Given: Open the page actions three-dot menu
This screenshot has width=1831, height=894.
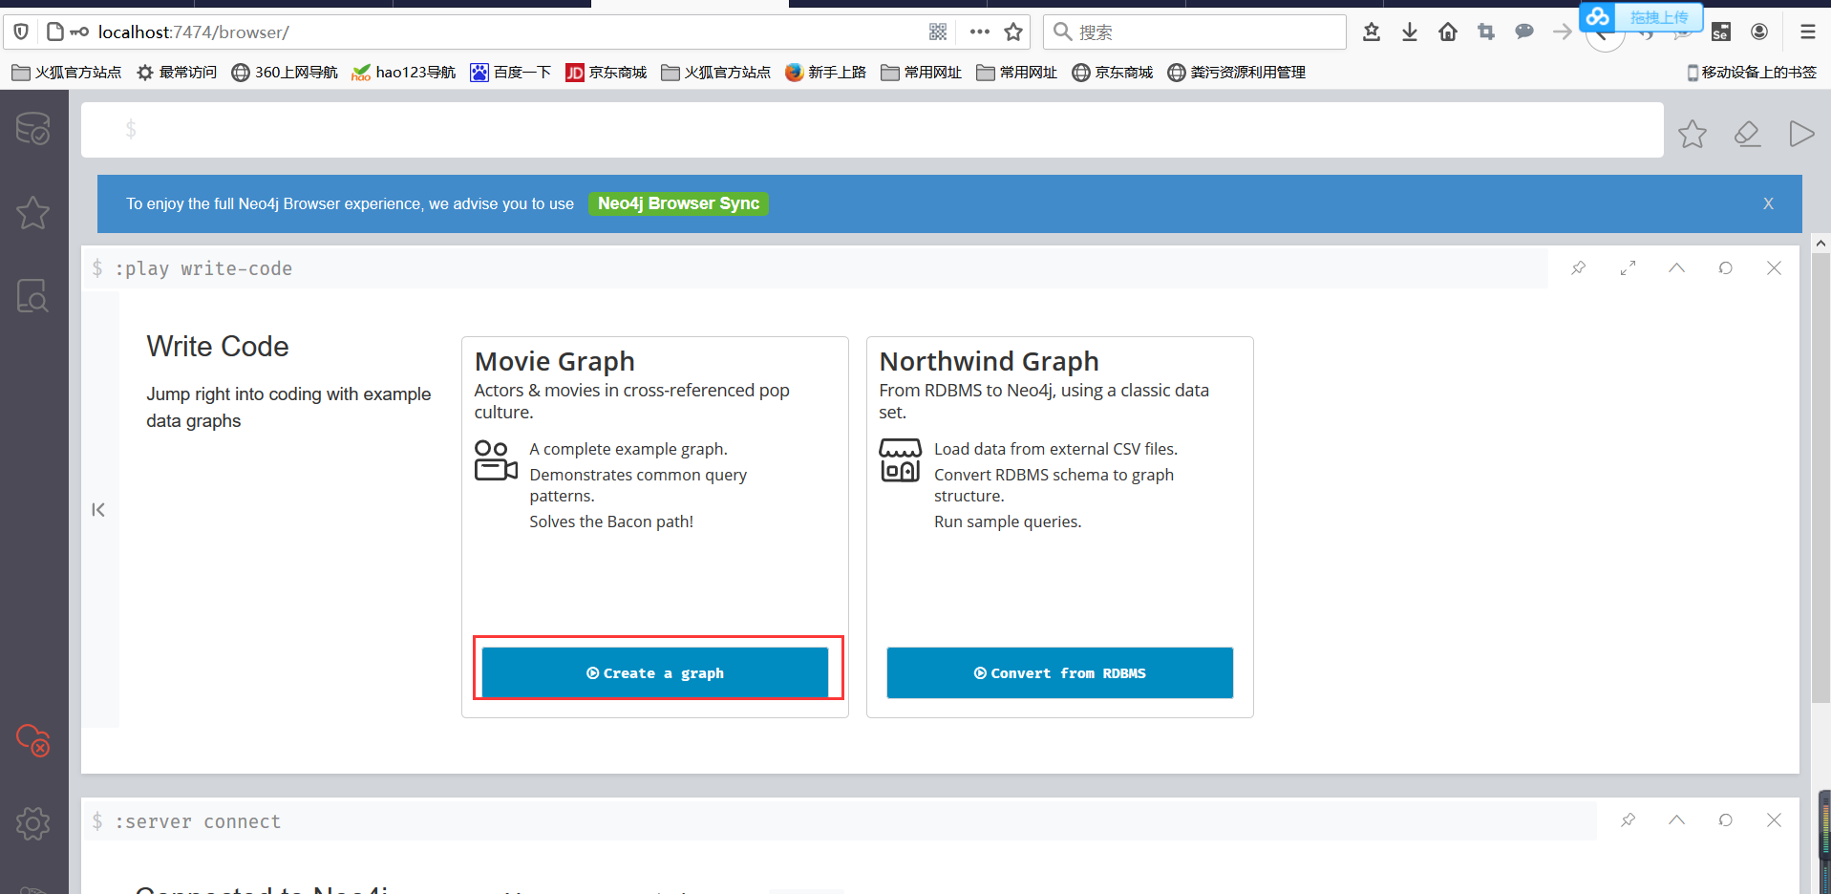Looking at the screenshot, I should (x=979, y=32).
